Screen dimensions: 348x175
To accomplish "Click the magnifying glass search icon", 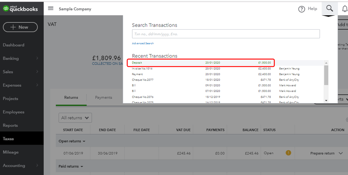I will [x=329, y=8].
